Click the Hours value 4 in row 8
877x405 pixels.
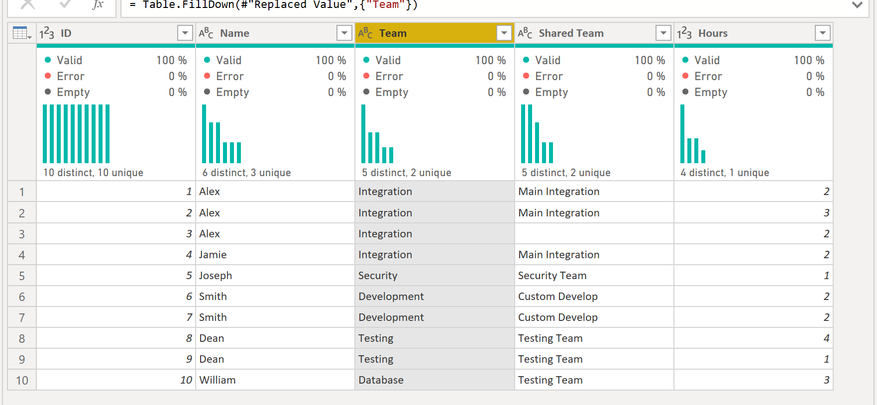point(754,338)
